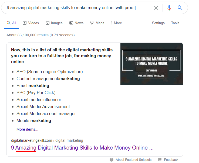This screenshot has width=199, height=163.
Task: Click the digitalmarketingskill.com breadcrumb URL
Action: click(x=32, y=140)
